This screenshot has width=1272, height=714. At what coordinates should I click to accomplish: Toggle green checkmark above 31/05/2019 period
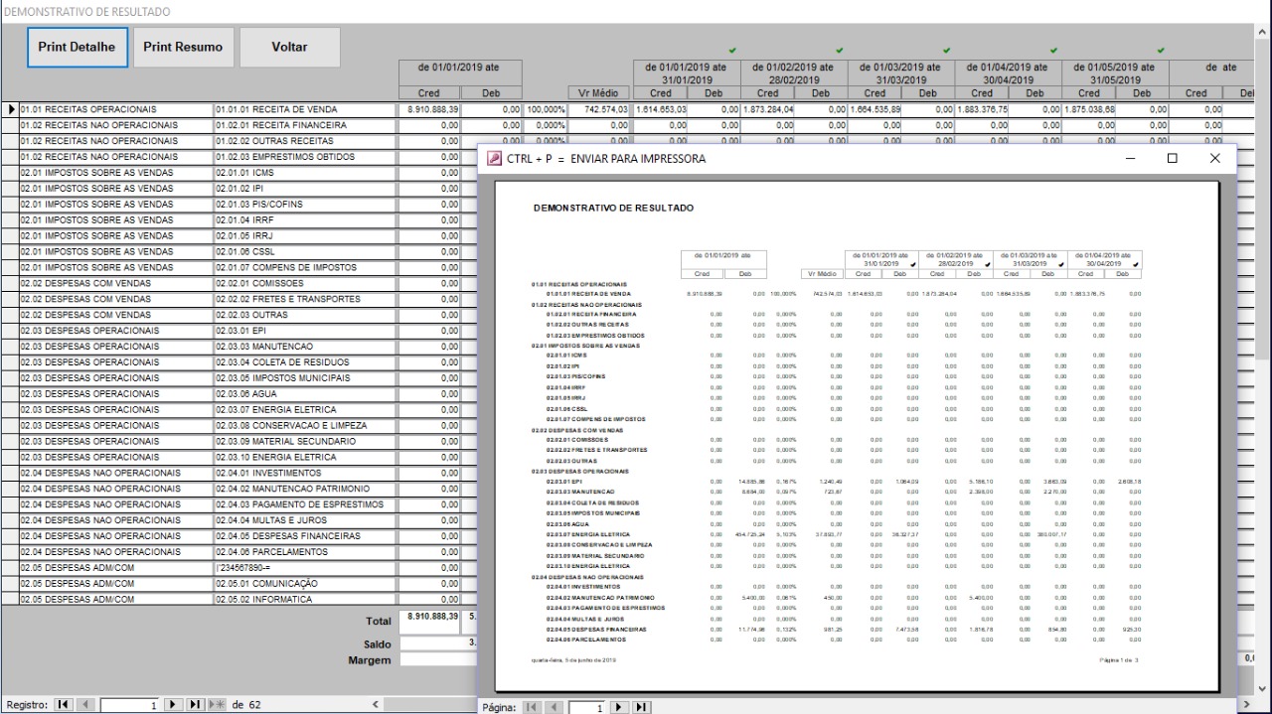point(1161,51)
